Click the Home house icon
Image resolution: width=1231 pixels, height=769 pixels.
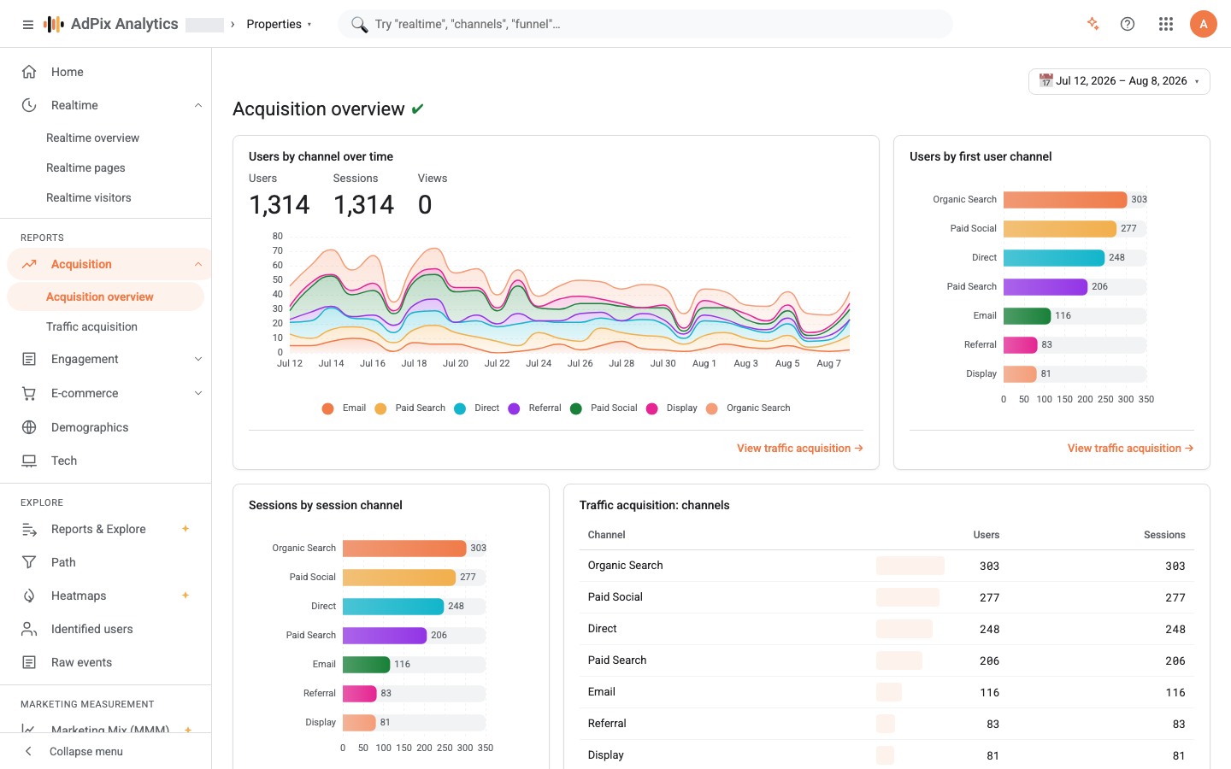click(29, 72)
